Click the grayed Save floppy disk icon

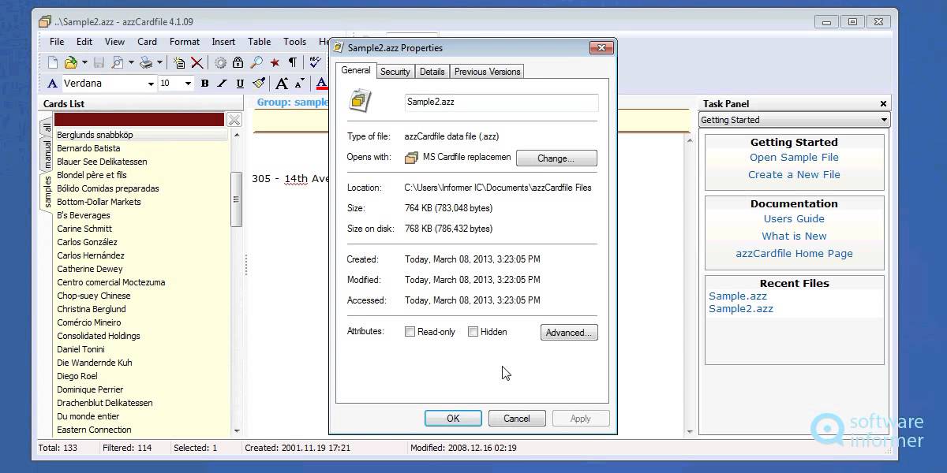point(99,62)
